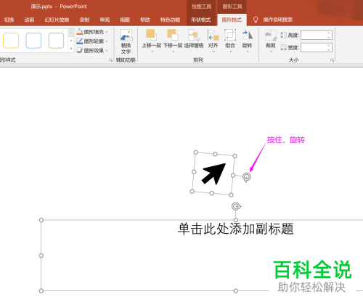Click the 图形轮廓 pen icon
This screenshot has height=302, width=363.
(x=80, y=41)
